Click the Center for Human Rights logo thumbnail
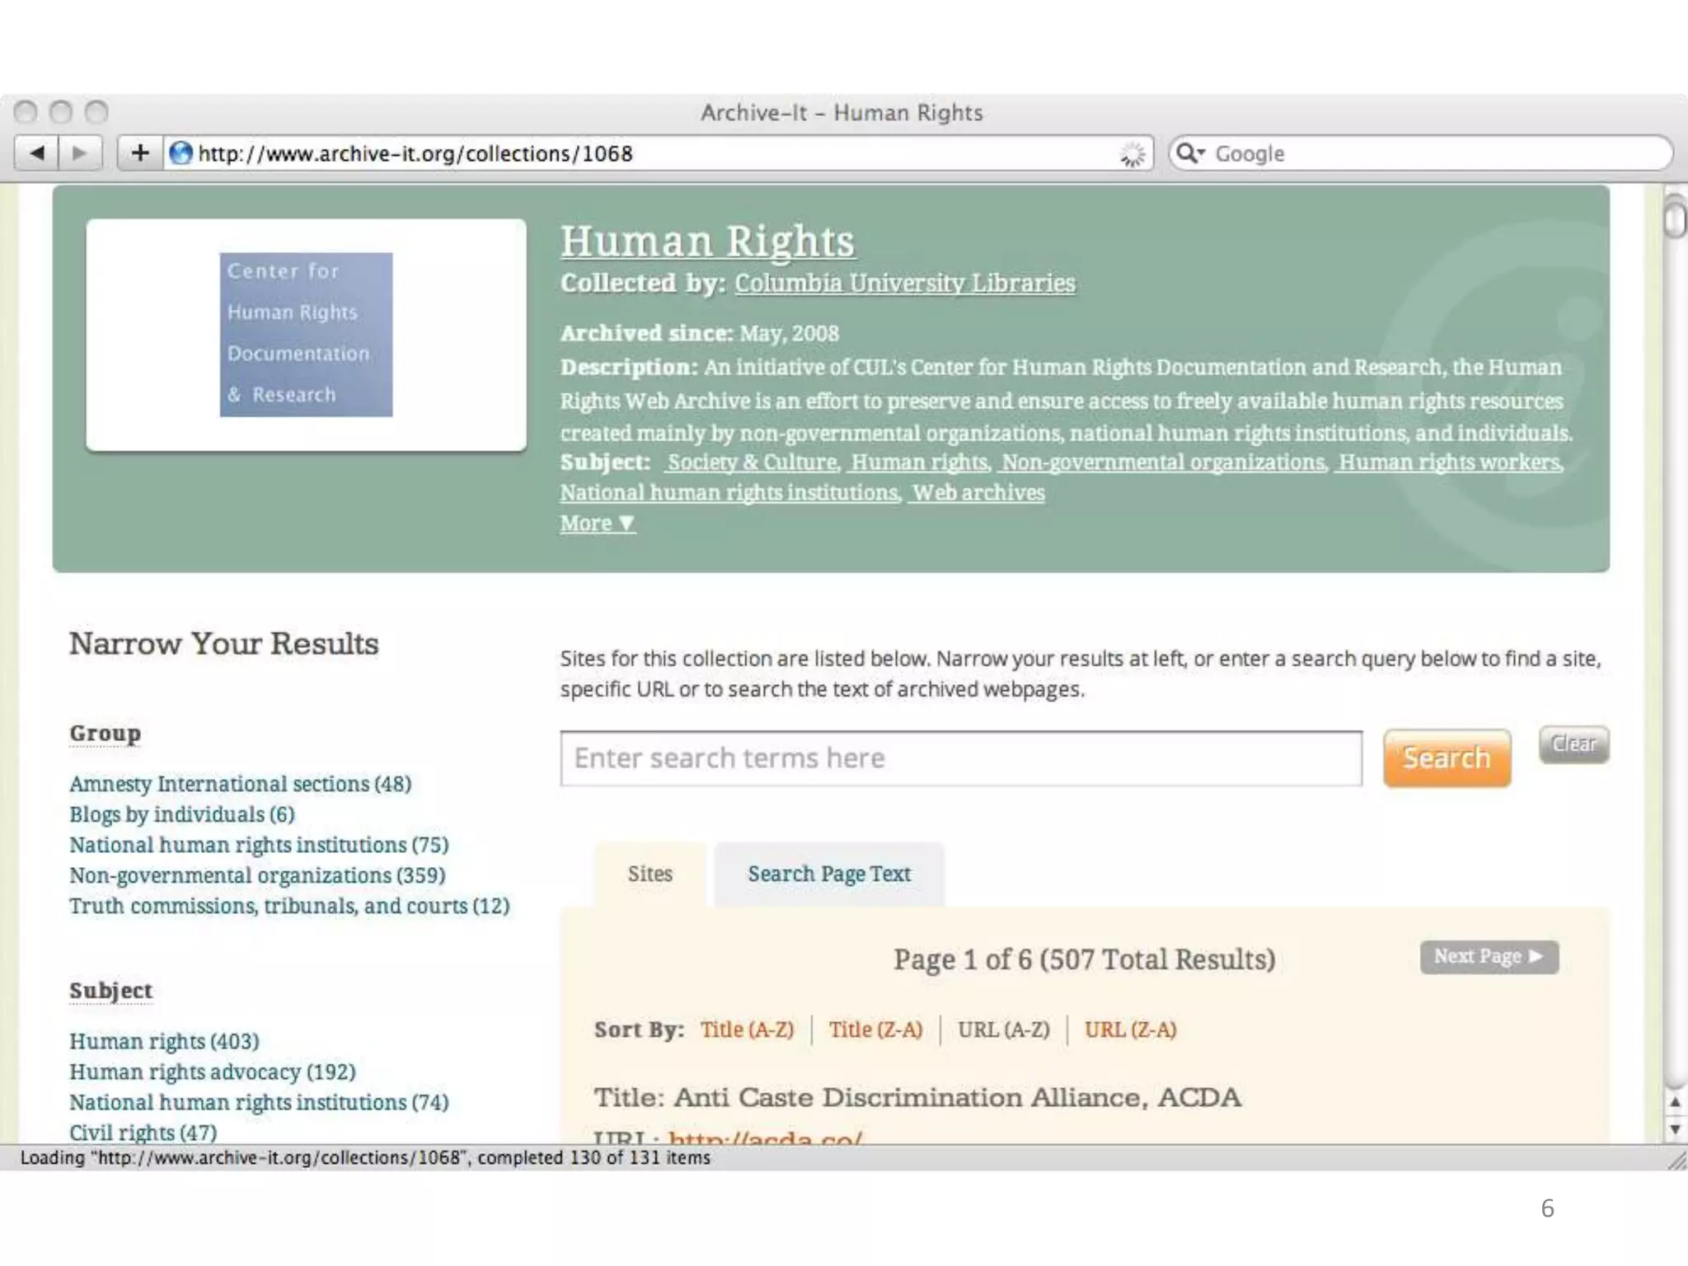 tap(306, 334)
